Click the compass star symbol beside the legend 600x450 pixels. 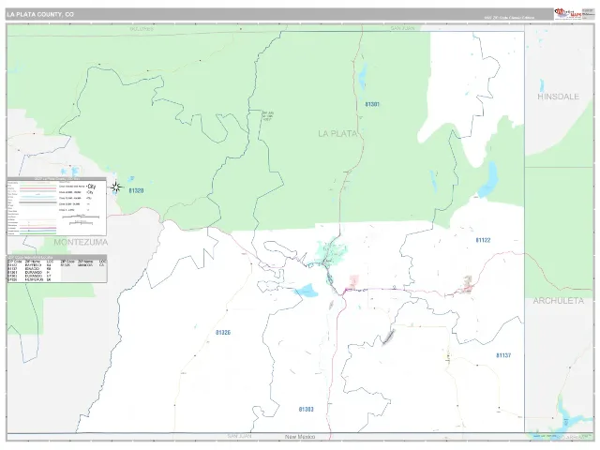coord(116,187)
